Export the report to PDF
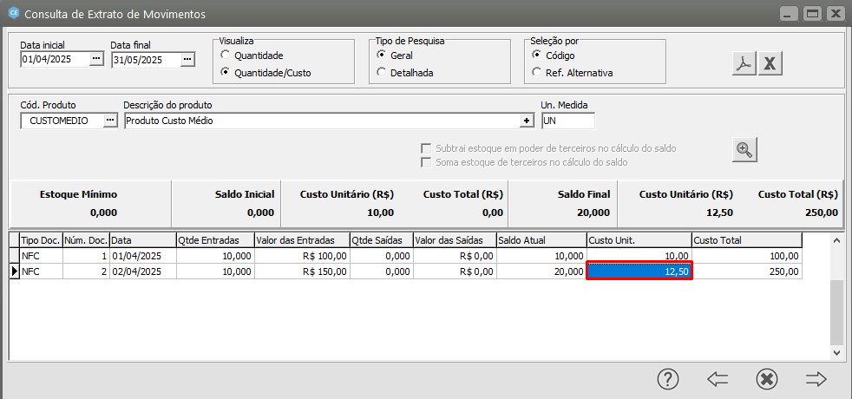 [744, 63]
